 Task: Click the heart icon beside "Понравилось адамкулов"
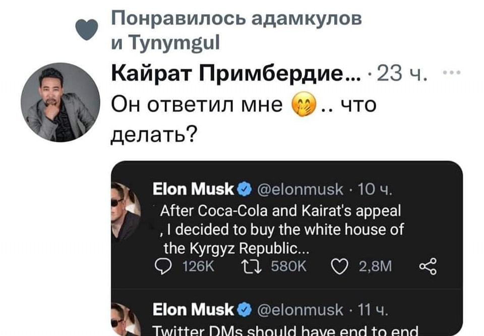coord(86,30)
